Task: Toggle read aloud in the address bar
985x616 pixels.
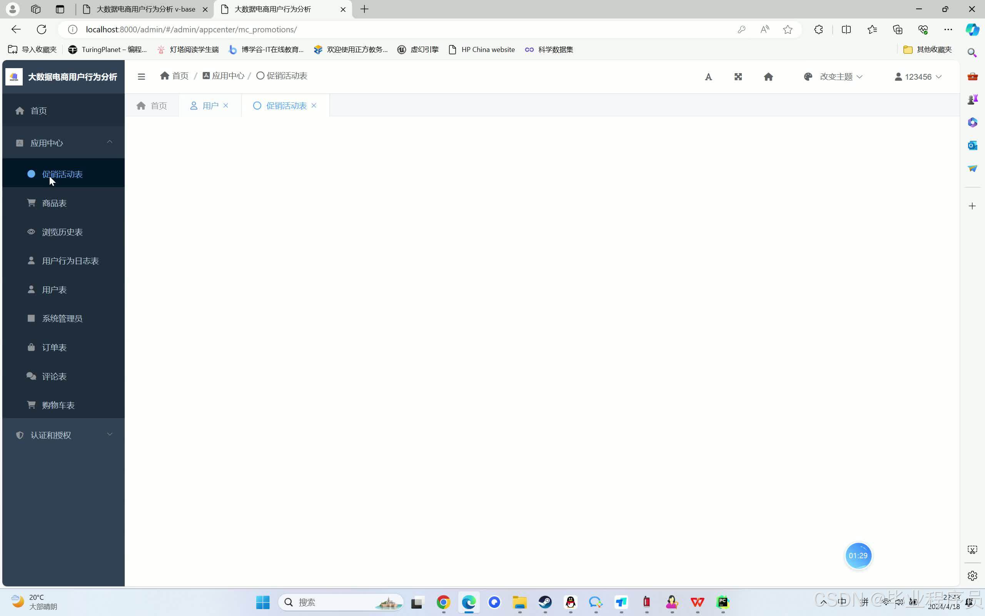Action: (x=764, y=29)
